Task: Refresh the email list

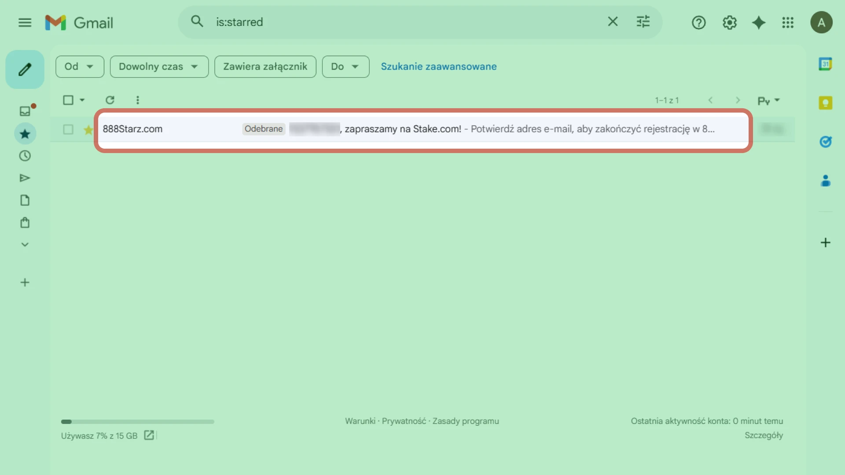Action: click(110, 100)
